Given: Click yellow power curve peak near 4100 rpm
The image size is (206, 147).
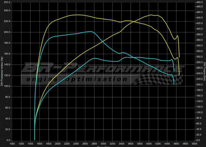Looking at the screenshot, I should click(x=152, y=15).
